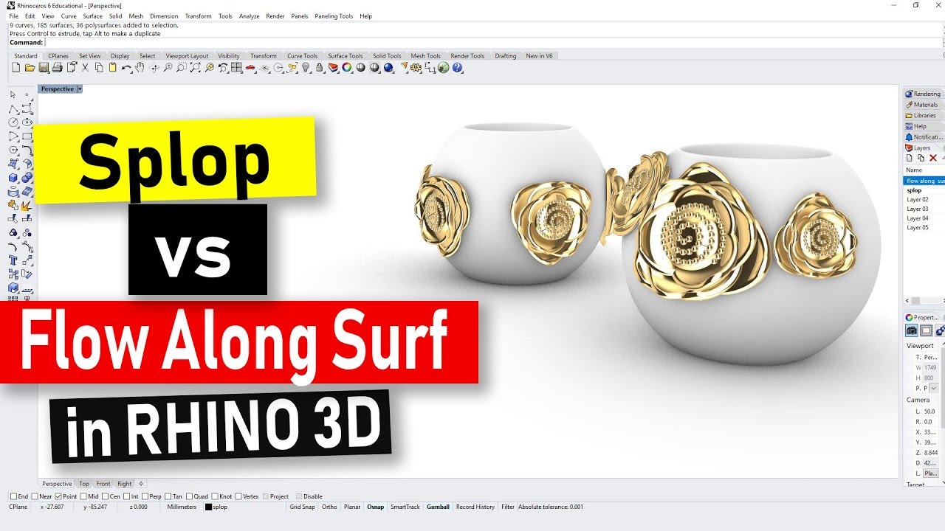
Task: Select Layer 05 in the layer list
Action: coord(924,227)
